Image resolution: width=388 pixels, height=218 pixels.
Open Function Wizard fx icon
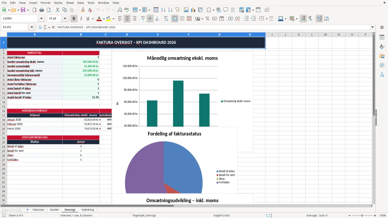pyautogui.click(x=40, y=27)
